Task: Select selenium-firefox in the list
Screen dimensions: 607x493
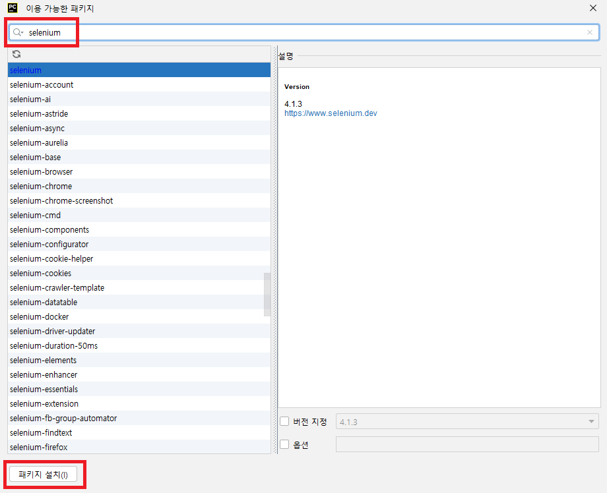Action: click(x=139, y=447)
